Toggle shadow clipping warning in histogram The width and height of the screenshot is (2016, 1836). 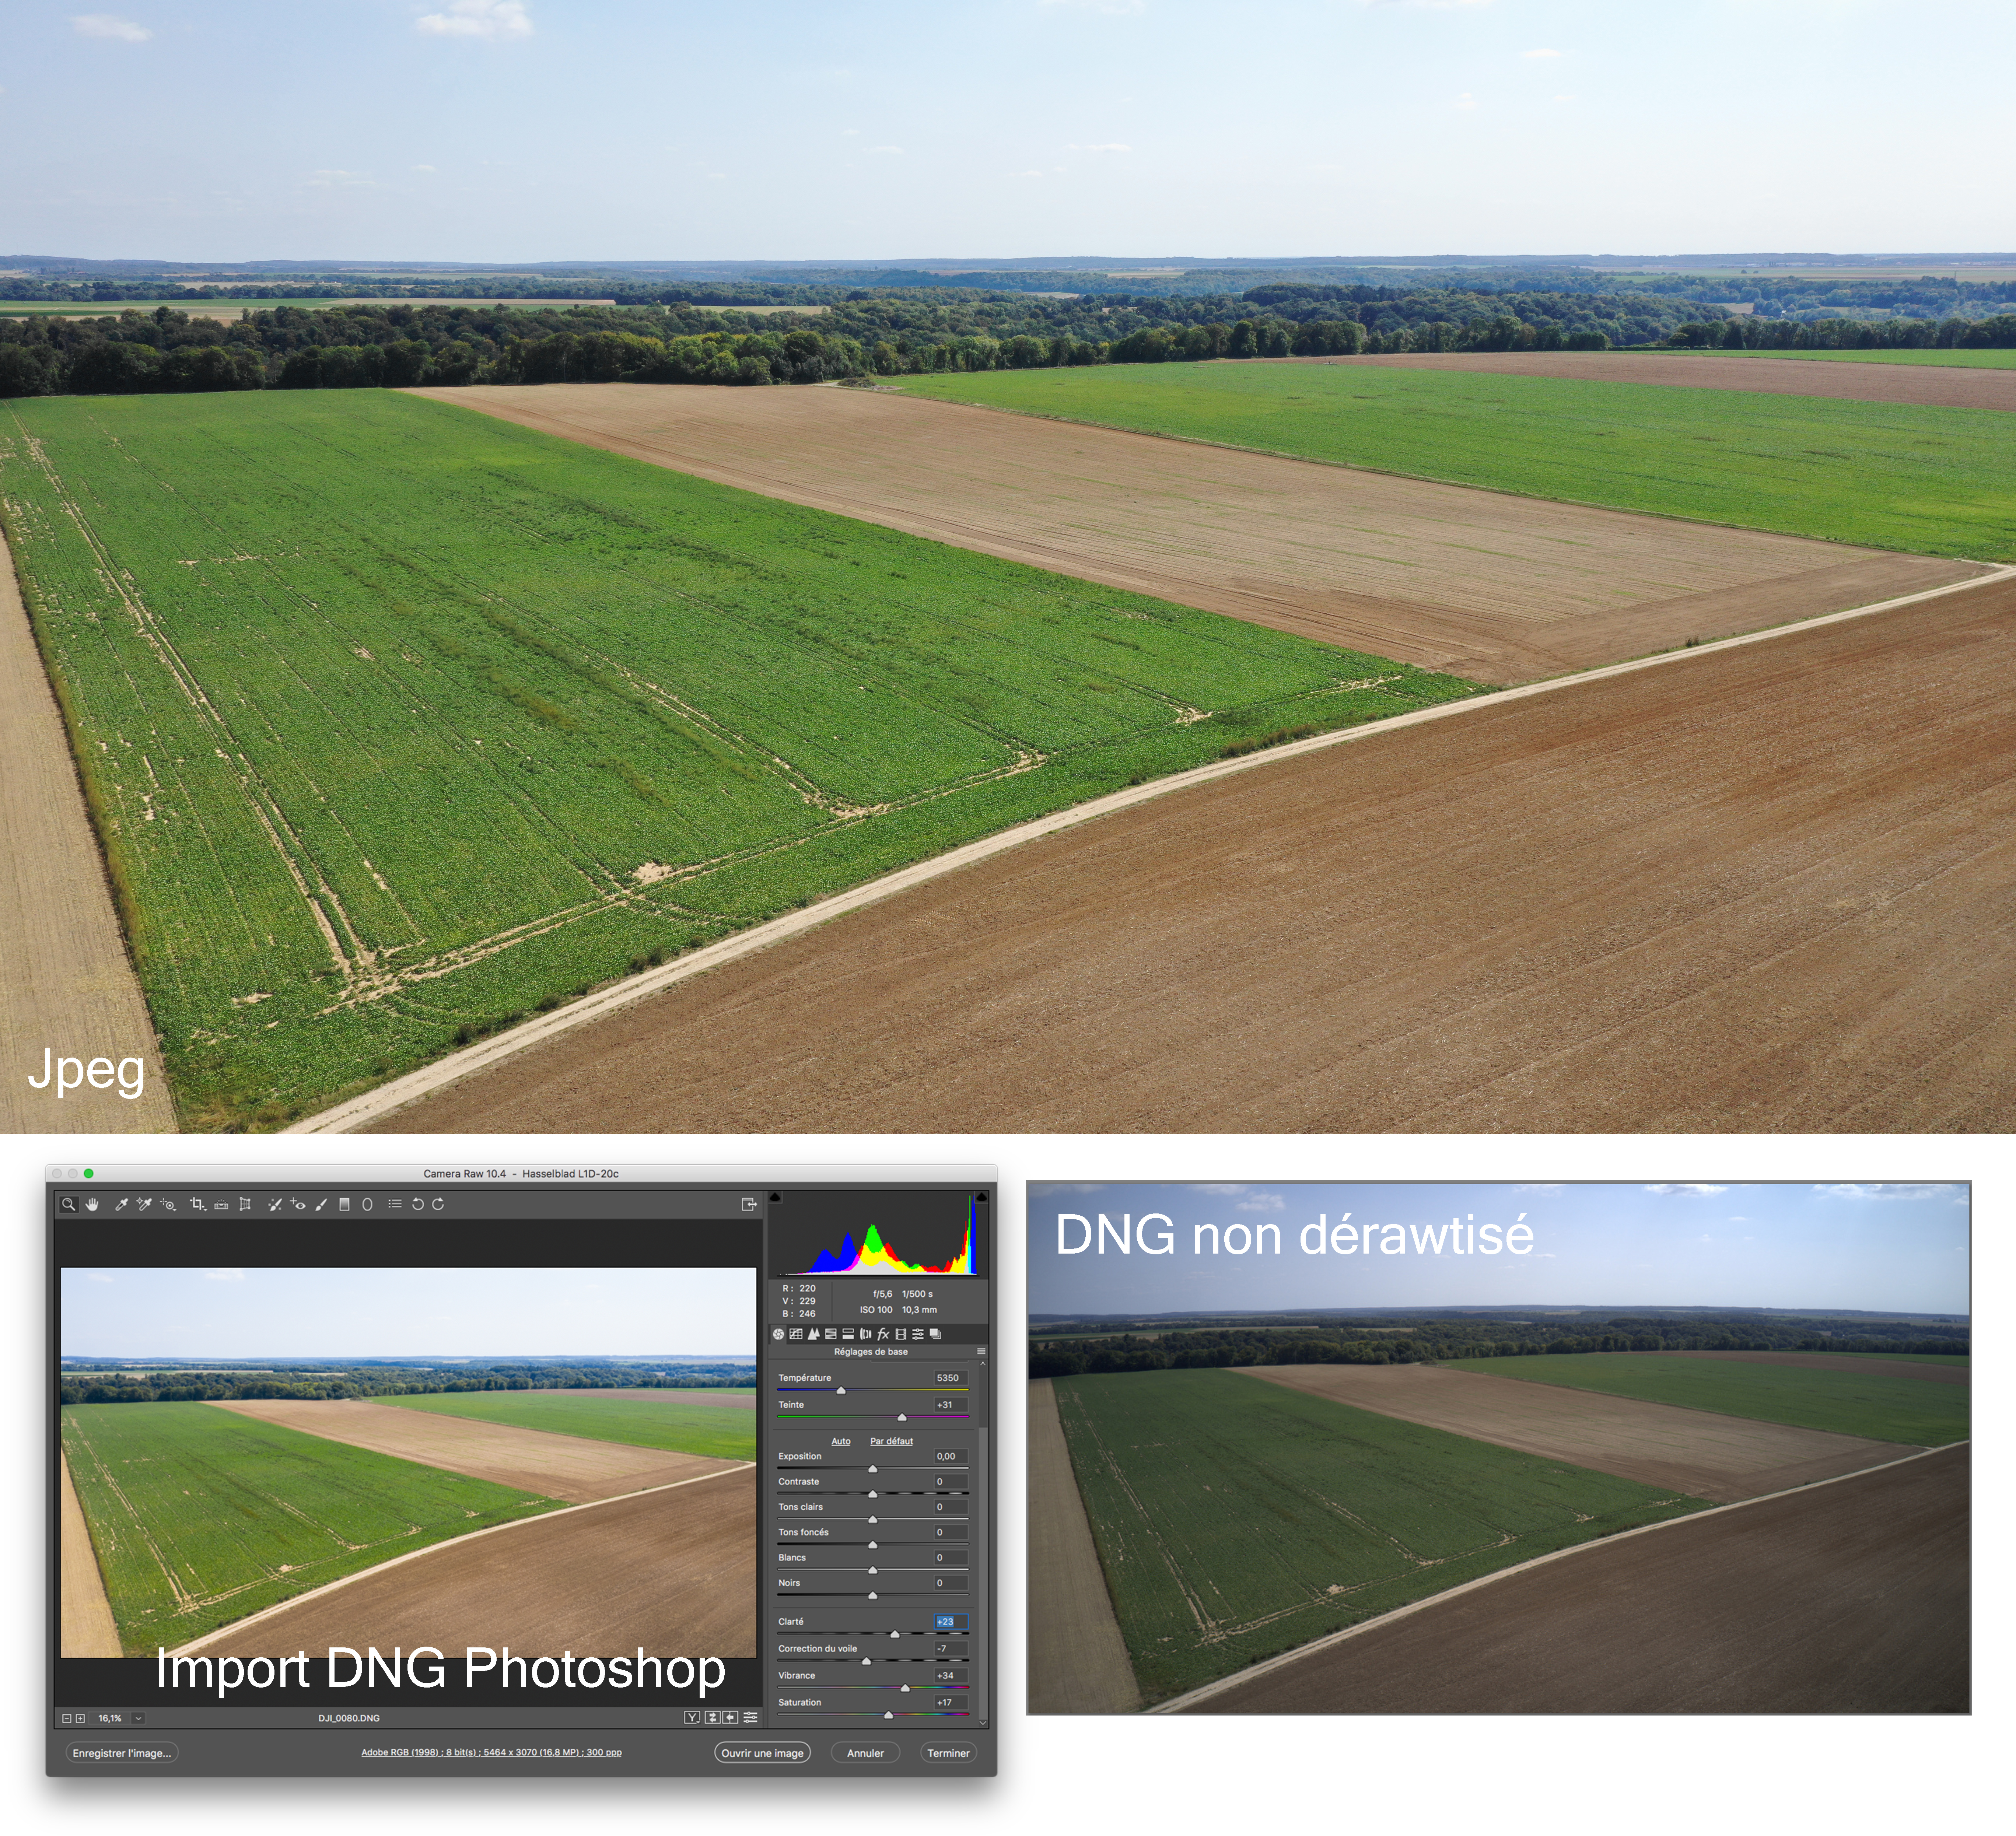click(x=775, y=1196)
